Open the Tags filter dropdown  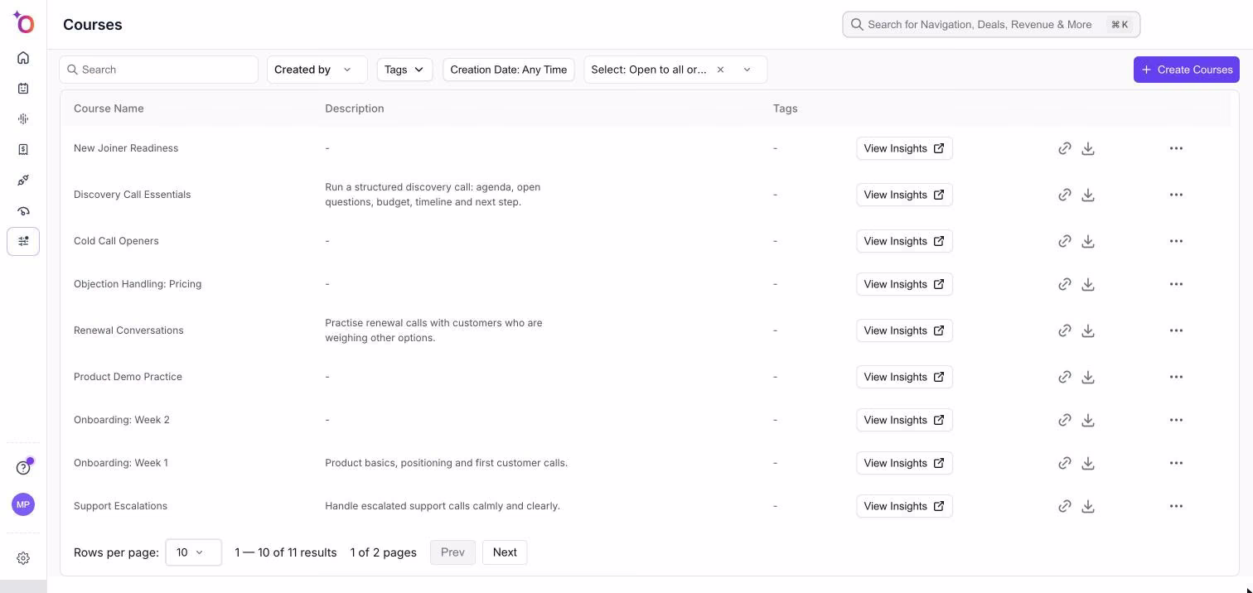tap(404, 70)
